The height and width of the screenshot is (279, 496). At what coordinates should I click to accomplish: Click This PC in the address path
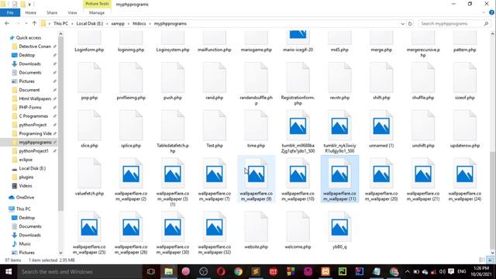coord(60,24)
